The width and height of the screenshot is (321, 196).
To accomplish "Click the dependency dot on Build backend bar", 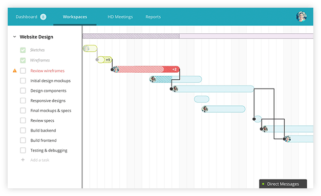I will click(262, 129).
